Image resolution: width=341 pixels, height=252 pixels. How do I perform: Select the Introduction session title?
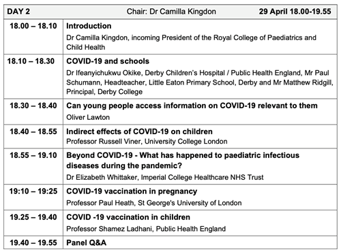click(89, 26)
